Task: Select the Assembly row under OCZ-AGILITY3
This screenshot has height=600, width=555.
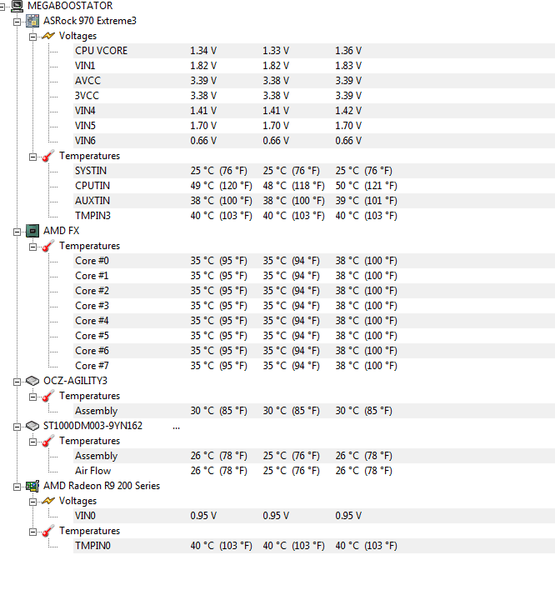Action: point(96,411)
